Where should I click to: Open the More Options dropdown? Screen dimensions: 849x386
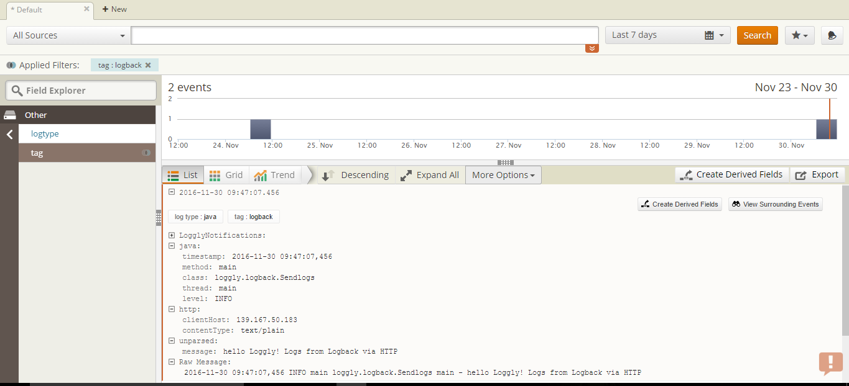(503, 175)
